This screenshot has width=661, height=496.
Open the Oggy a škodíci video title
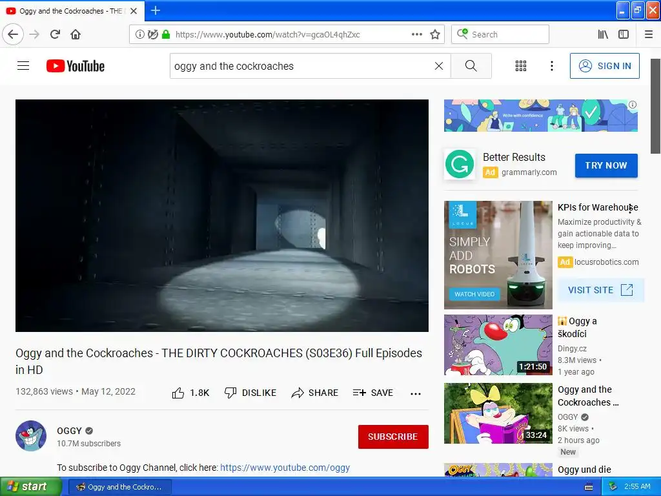click(x=577, y=327)
